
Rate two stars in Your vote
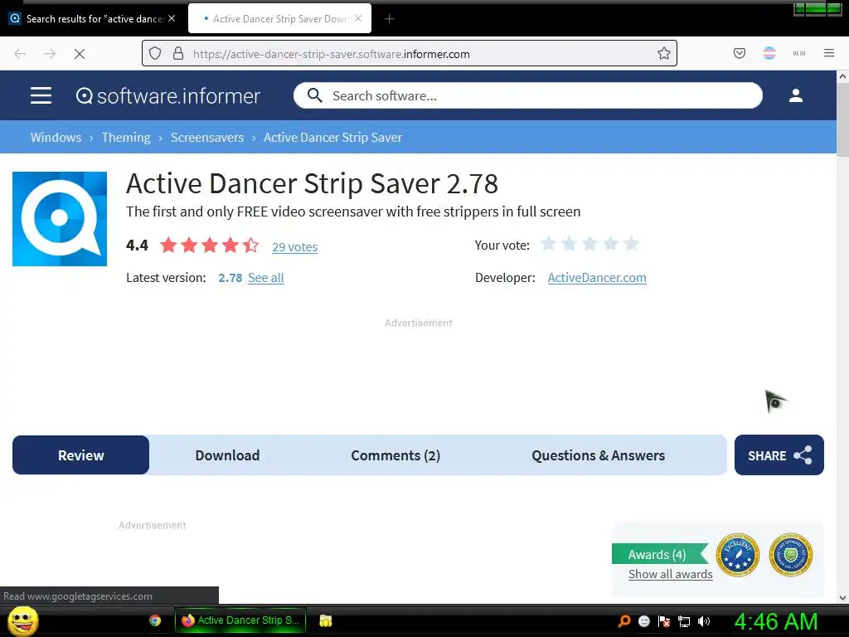(569, 244)
